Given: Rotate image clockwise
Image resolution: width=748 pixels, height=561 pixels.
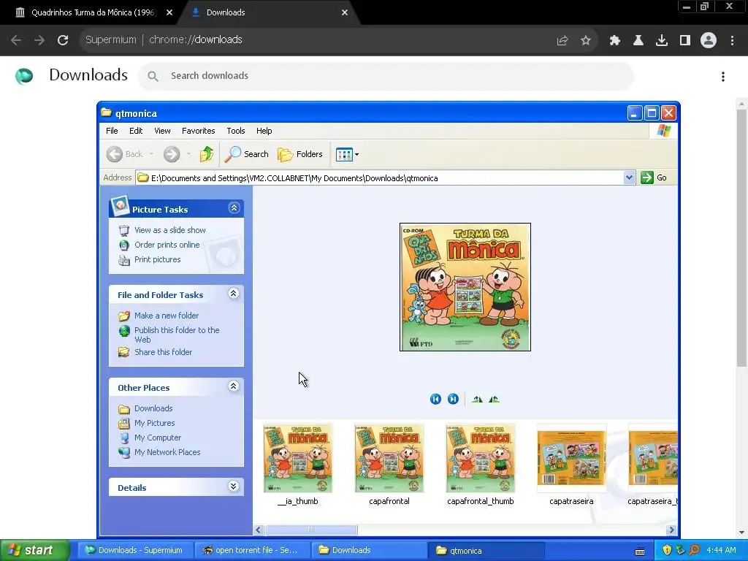Looking at the screenshot, I should coord(477,400).
